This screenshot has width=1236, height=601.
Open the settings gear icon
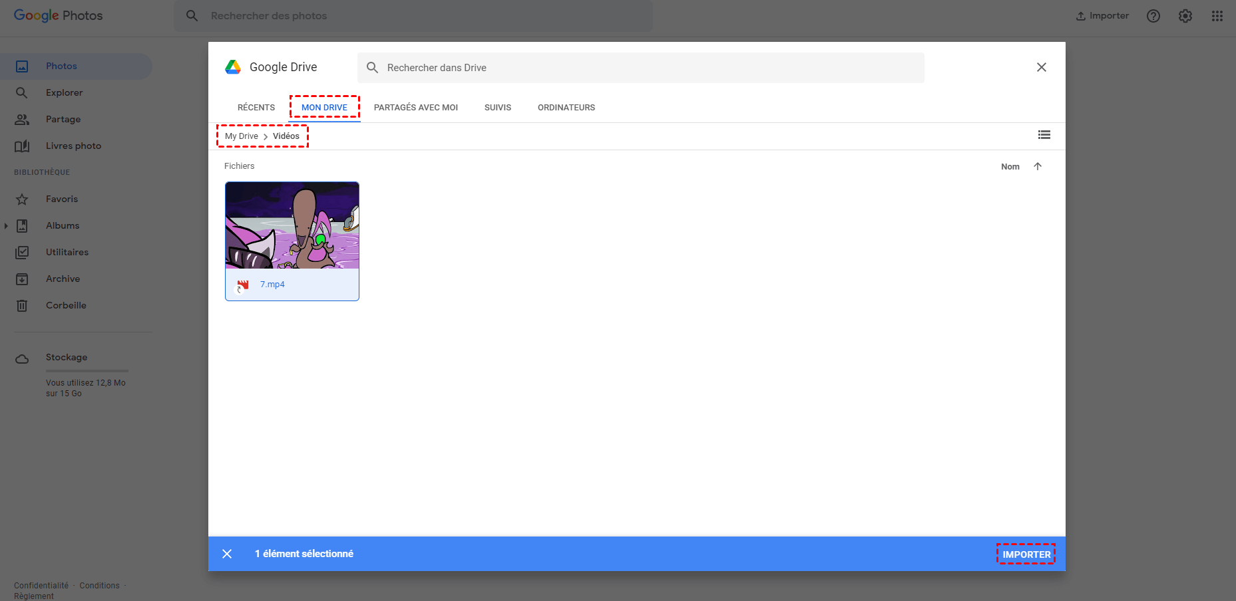point(1185,16)
